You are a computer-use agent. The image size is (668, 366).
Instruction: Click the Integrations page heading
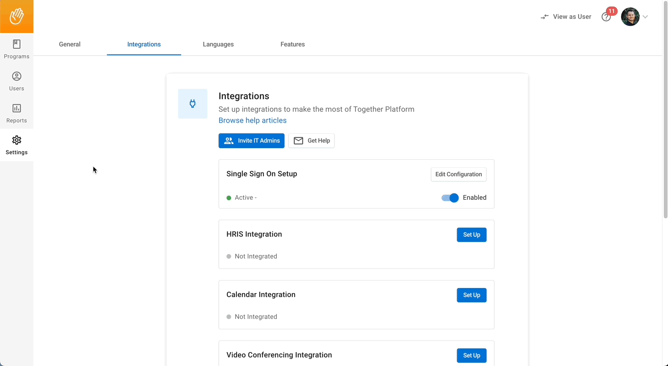point(244,96)
